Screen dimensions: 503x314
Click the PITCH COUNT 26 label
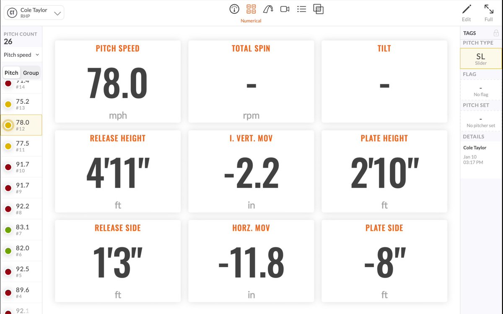pos(20,38)
